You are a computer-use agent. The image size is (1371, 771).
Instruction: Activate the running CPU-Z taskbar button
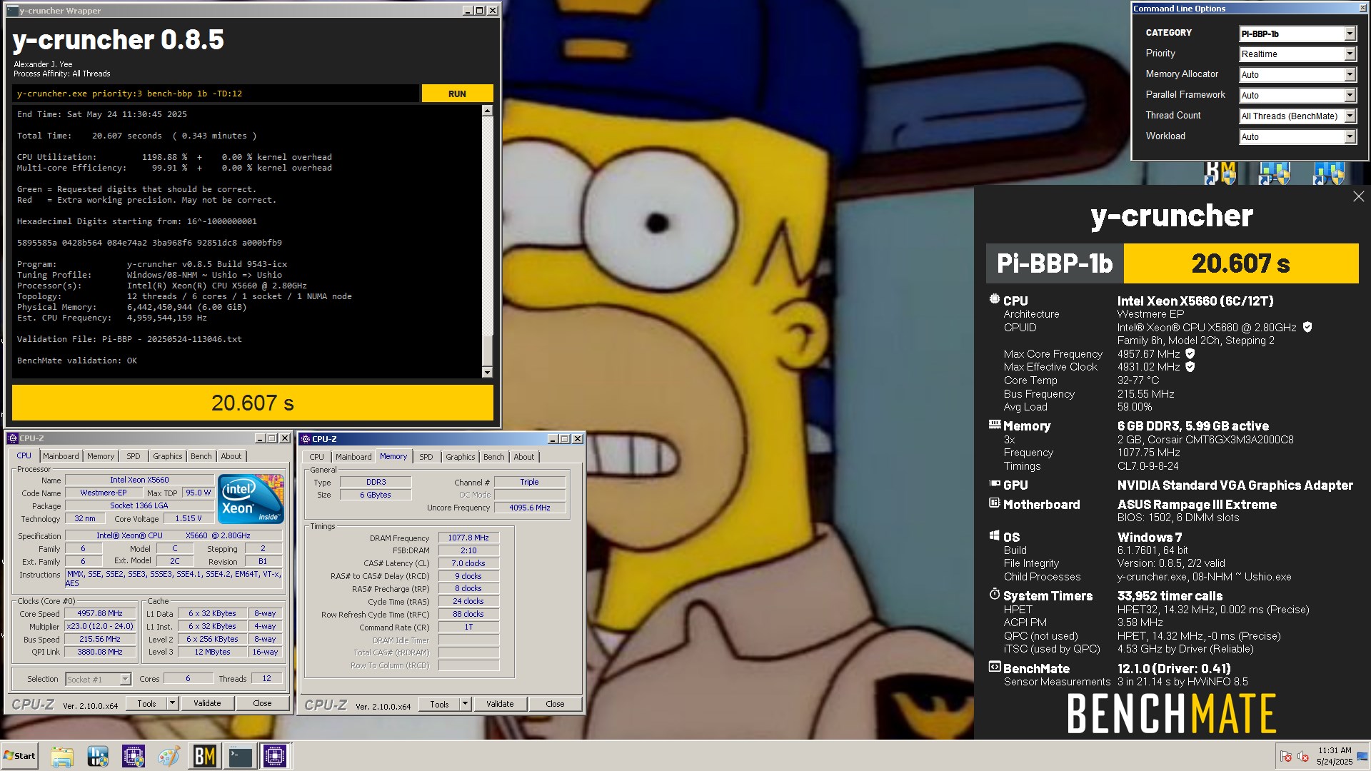pyautogui.click(x=275, y=756)
